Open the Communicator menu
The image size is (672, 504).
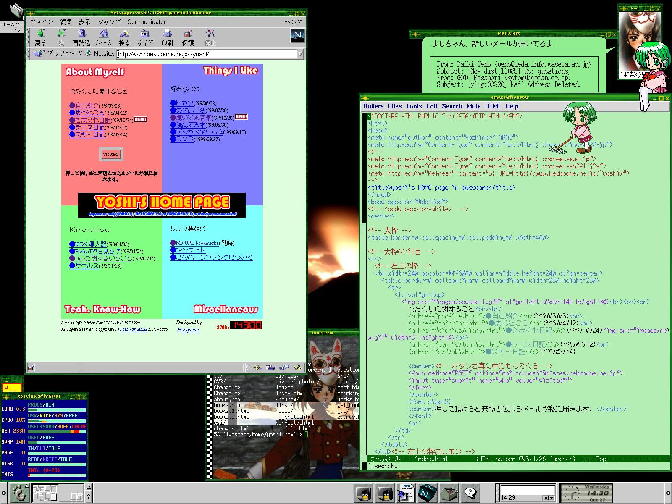pos(146,22)
